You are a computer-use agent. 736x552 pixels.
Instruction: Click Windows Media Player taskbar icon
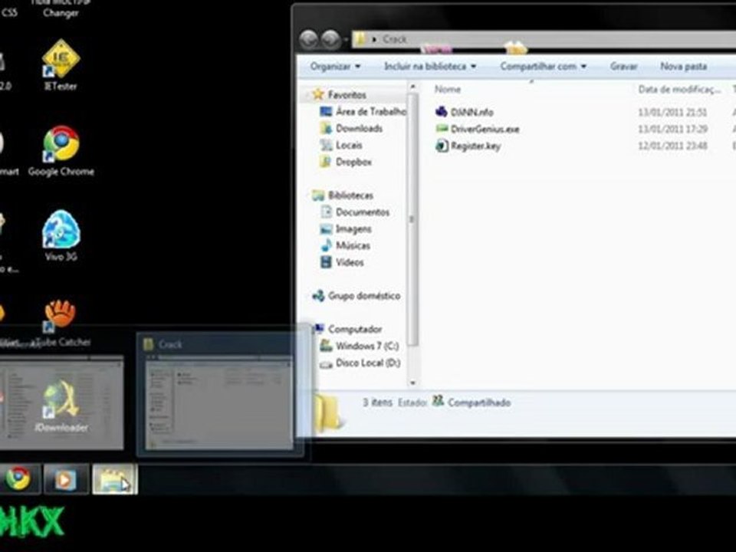coord(66,478)
